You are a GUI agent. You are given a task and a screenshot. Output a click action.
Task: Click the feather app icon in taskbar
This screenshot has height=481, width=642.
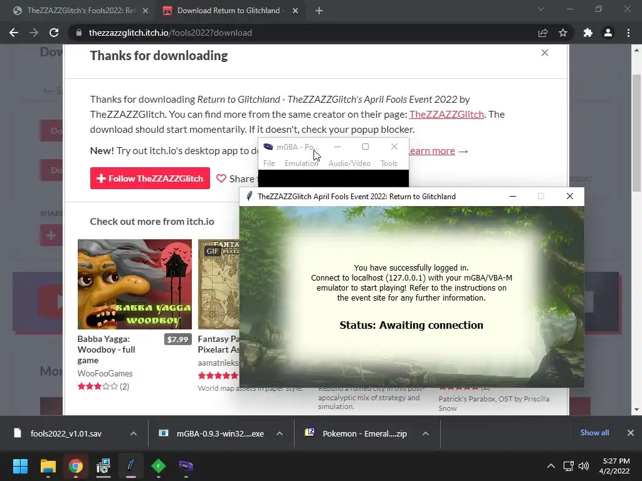(x=130, y=466)
